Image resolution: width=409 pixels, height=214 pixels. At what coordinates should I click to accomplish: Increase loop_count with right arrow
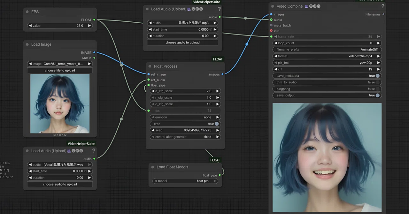[379, 43]
